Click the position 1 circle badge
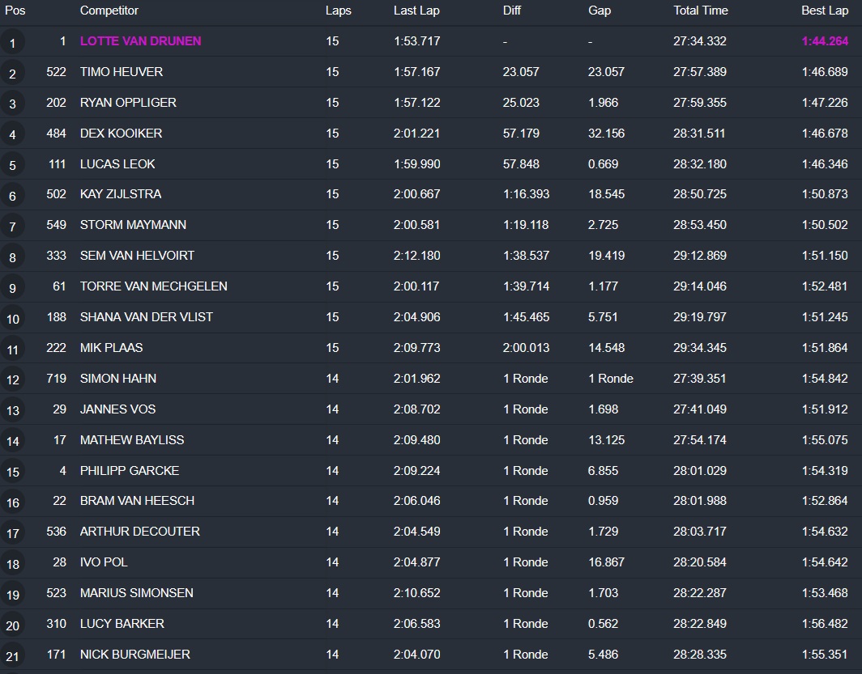 (12, 42)
